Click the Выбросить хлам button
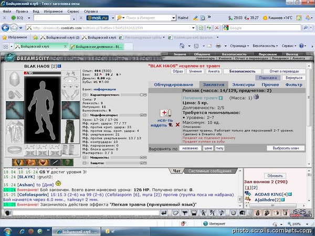This screenshot has height=236, width=315. pos(286,148)
